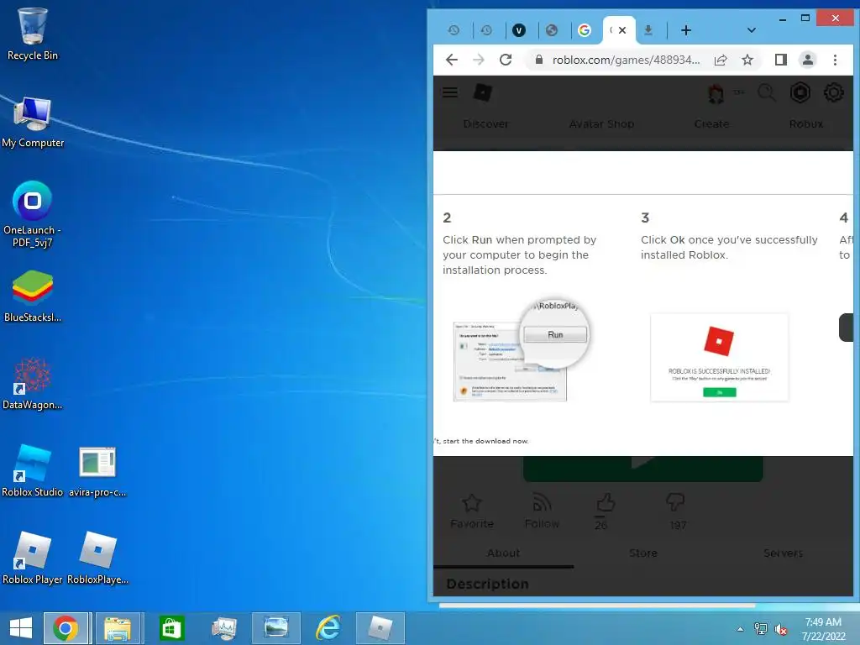860x645 pixels.
Task: Open a new Chrome tab
Action: [x=685, y=30]
